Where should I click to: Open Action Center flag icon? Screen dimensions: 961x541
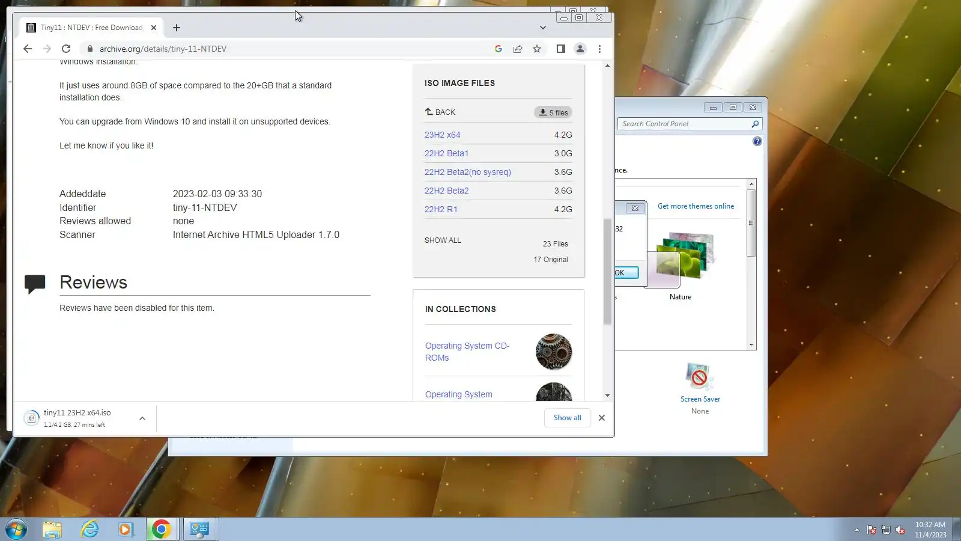click(x=872, y=530)
